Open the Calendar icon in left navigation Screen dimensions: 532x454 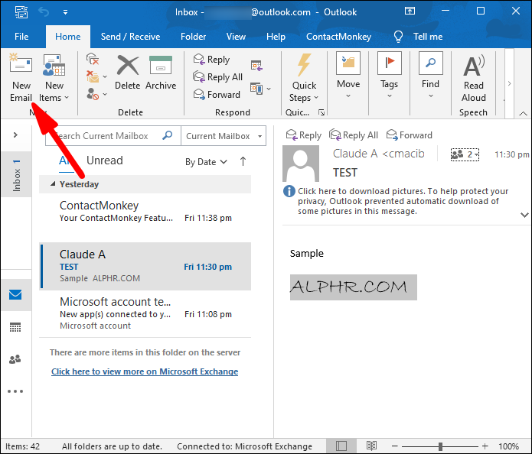coord(15,327)
